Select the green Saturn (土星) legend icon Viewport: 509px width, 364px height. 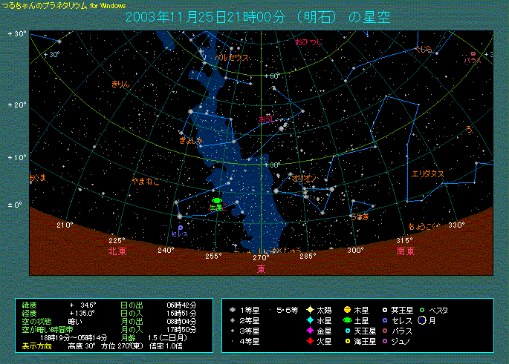tap(347, 320)
